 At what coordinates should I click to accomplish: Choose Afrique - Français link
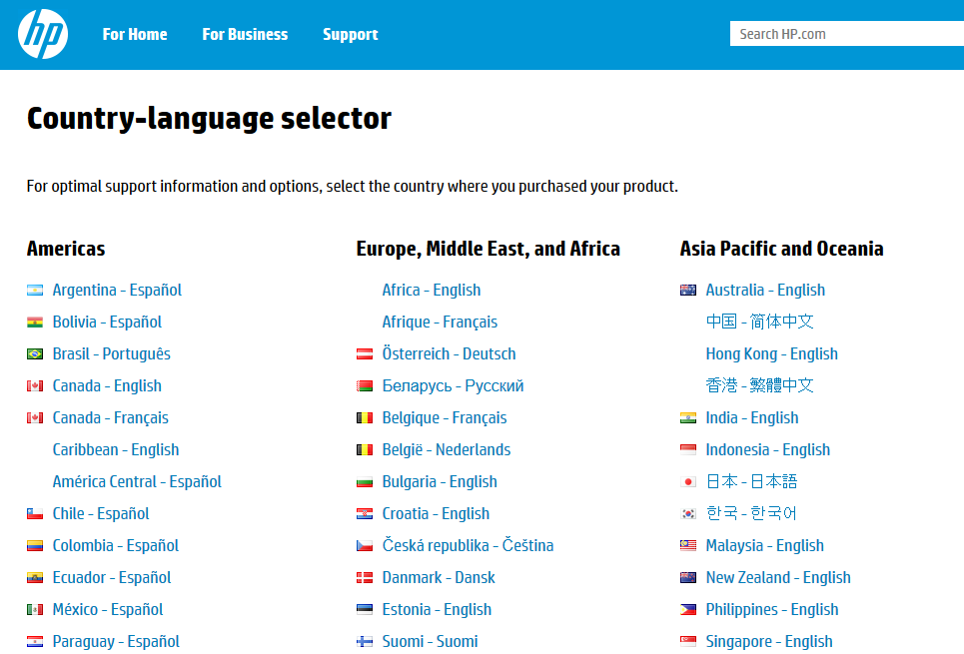click(x=440, y=323)
